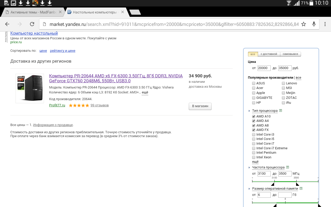The width and height of the screenshot is (331, 207).
Task: Tap the voice search microphone icon
Action: pos(314,24)
